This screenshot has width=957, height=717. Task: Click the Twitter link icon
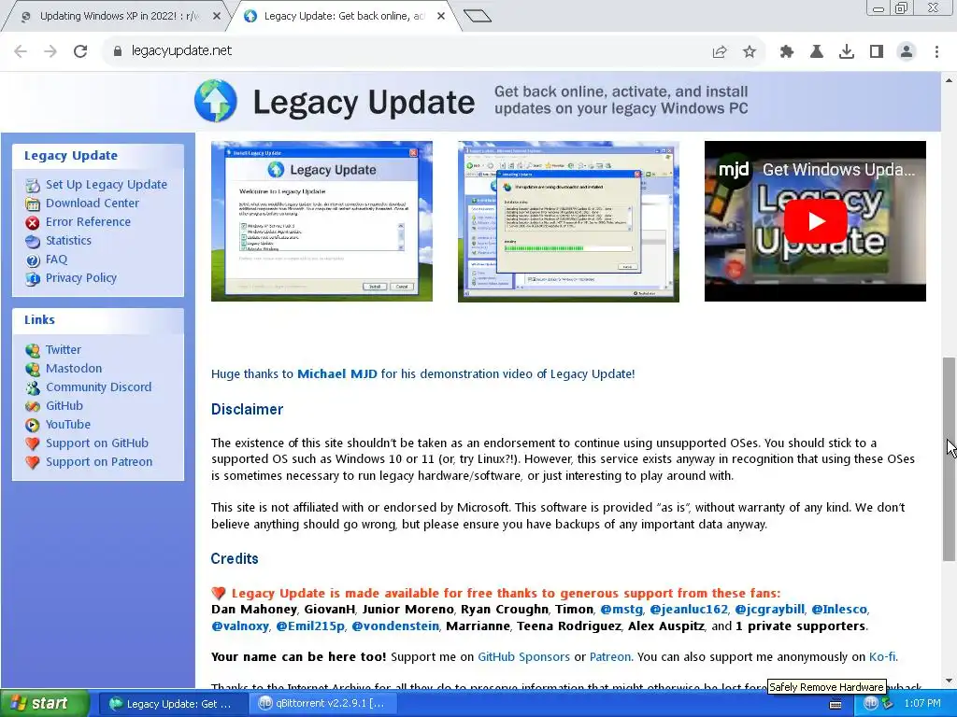click(x=33, y=351)
